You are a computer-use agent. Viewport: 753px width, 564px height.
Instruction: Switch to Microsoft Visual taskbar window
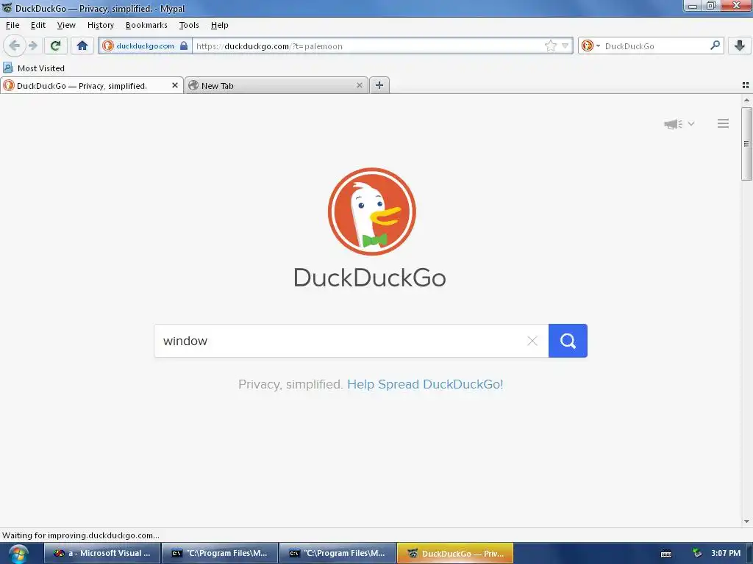(x=101, y=553)
